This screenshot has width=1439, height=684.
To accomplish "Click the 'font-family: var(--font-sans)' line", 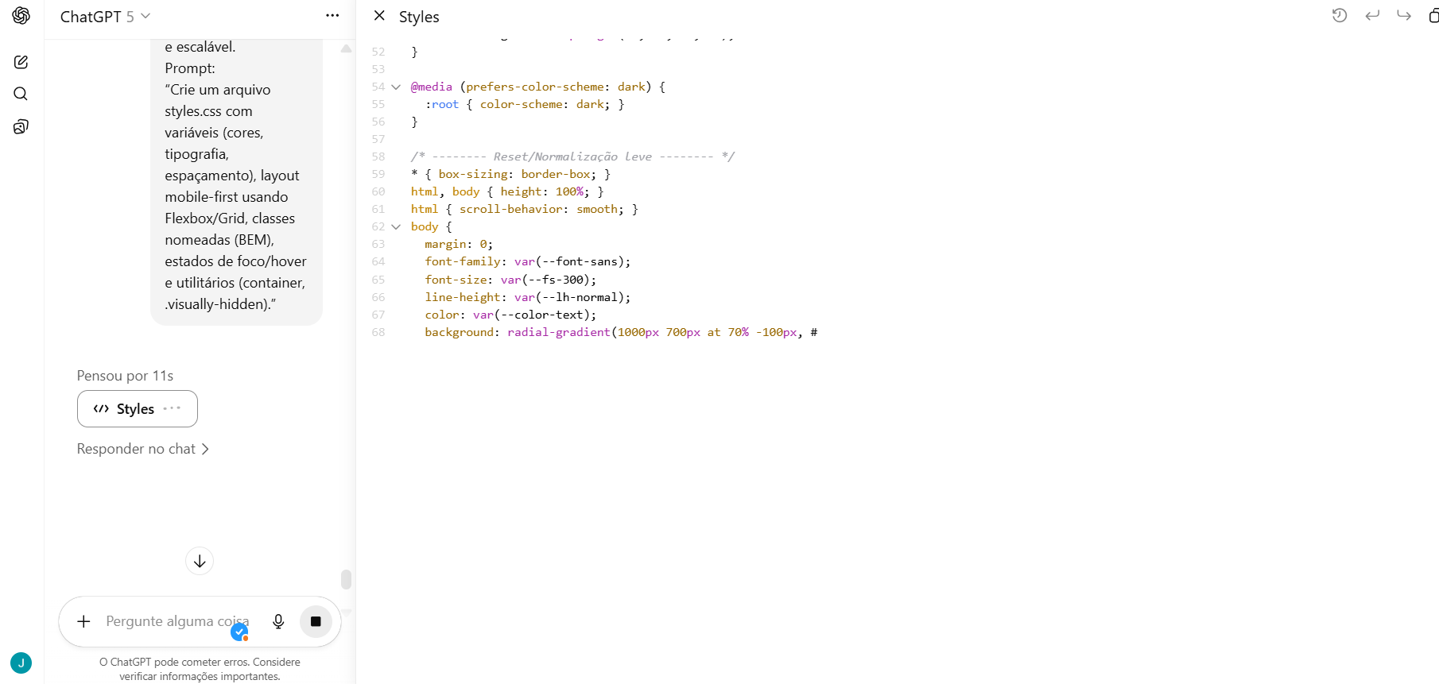I will coord(528,261).
